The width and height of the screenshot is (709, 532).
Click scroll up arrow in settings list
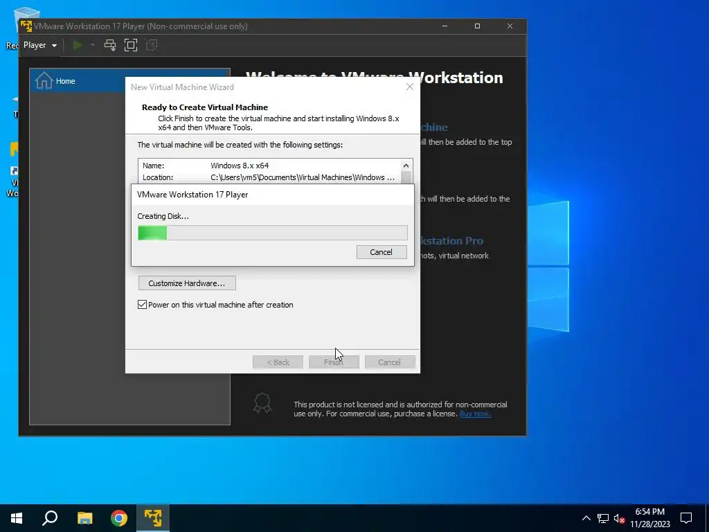coord(406,166)
